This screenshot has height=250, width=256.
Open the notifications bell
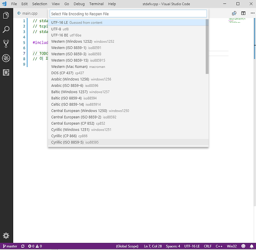252,246
